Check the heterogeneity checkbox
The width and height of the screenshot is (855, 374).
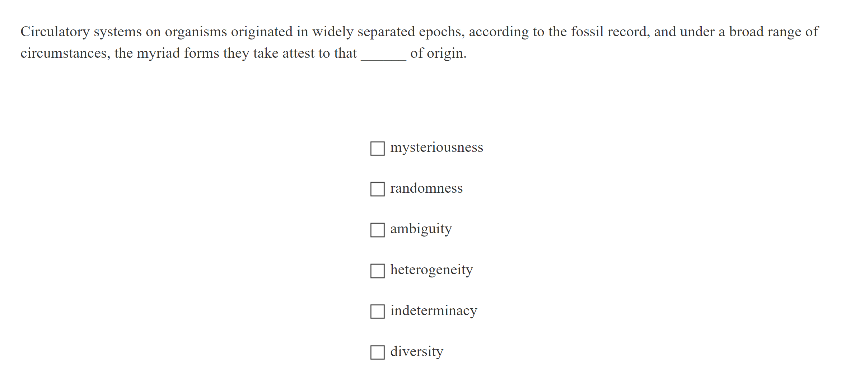[377, 270]
